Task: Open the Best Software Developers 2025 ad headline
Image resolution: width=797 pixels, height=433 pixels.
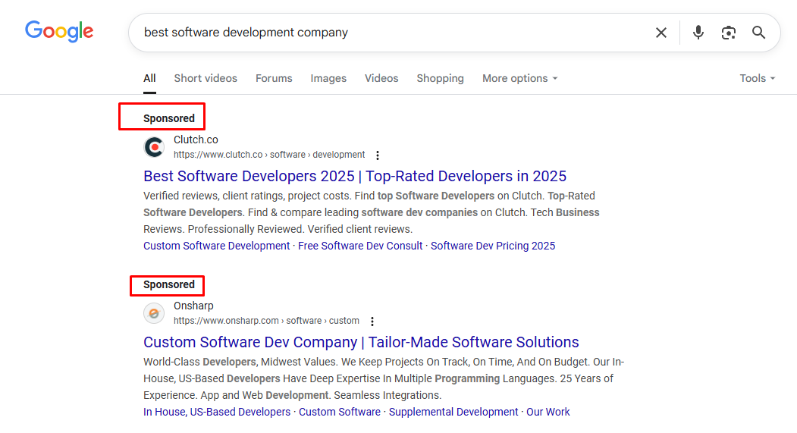Action: tap(355, 176)
